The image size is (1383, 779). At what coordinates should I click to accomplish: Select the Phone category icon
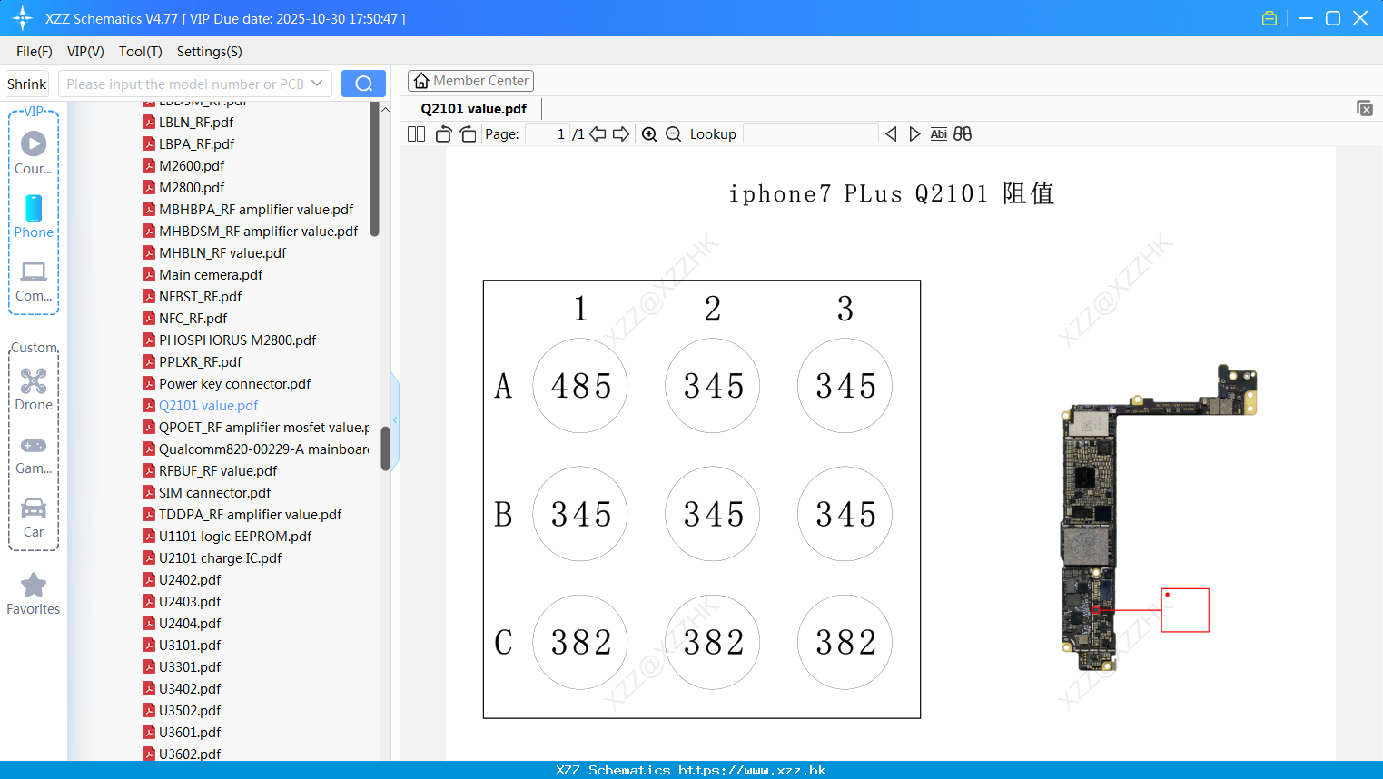34,216
